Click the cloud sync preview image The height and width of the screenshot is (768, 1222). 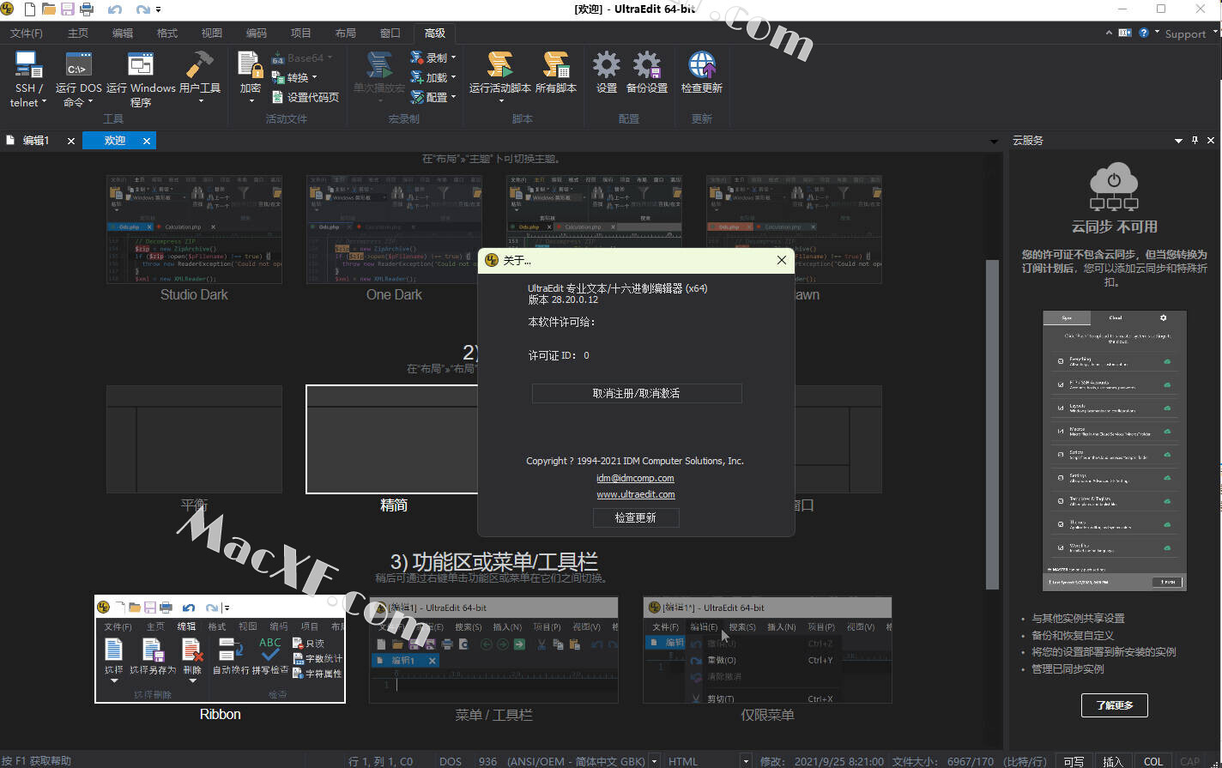[x=1114, y=451]
